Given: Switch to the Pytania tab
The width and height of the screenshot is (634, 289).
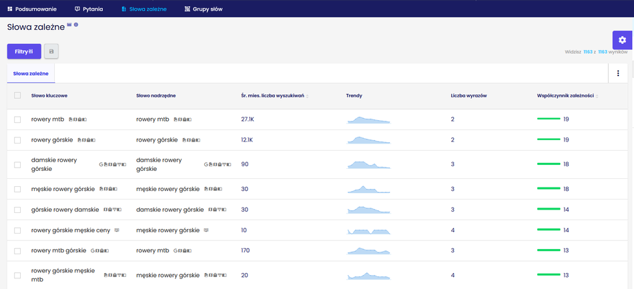Looking at the screenshot, I should click(93, 9).
